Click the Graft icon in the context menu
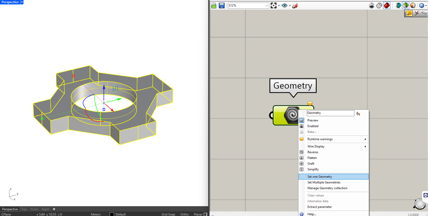Screen dimensions: 428x216 pyautogui.click(x=302, y=164)
